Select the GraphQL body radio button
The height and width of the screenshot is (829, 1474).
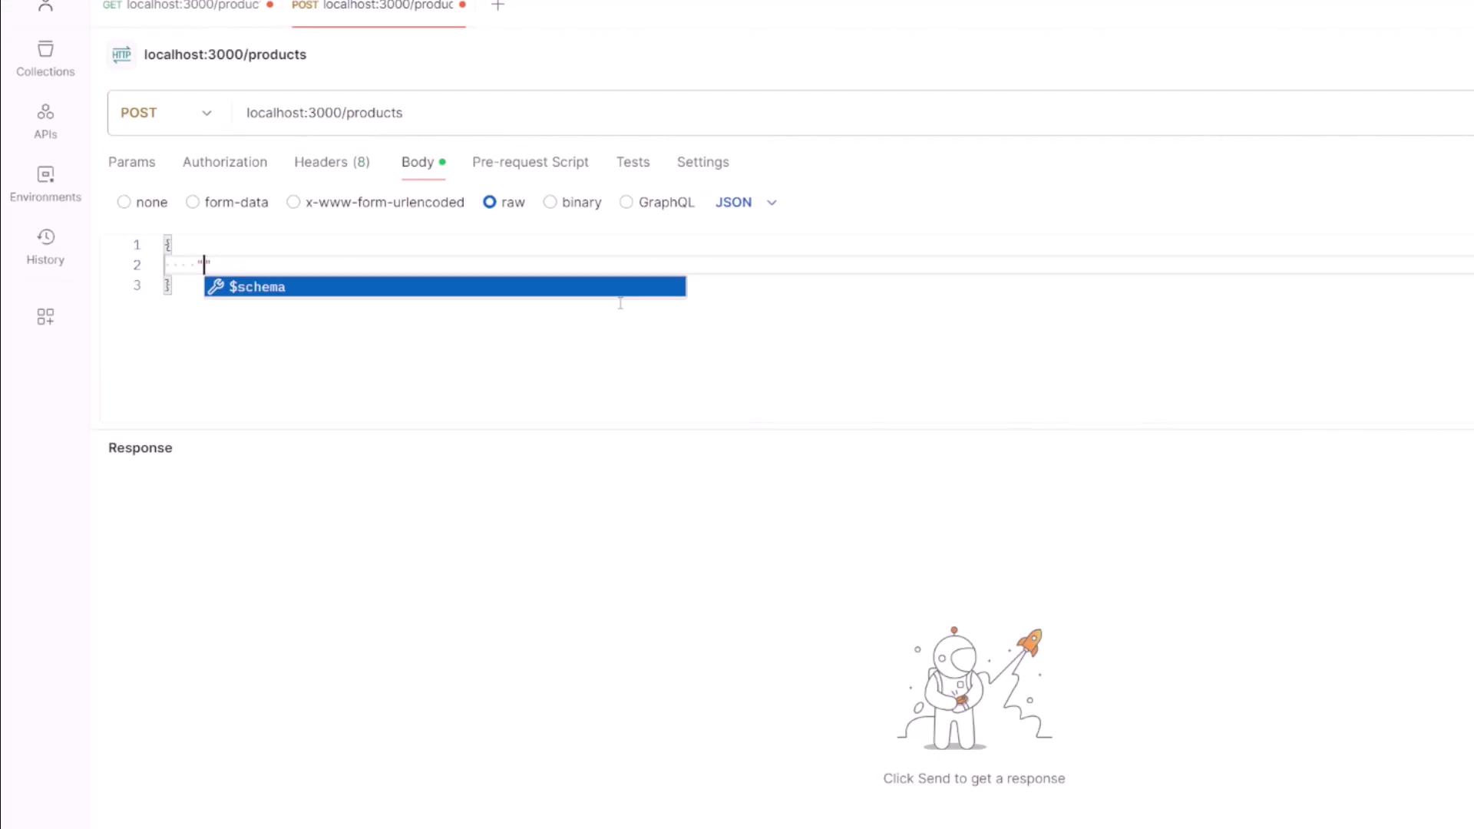[626, 202]
